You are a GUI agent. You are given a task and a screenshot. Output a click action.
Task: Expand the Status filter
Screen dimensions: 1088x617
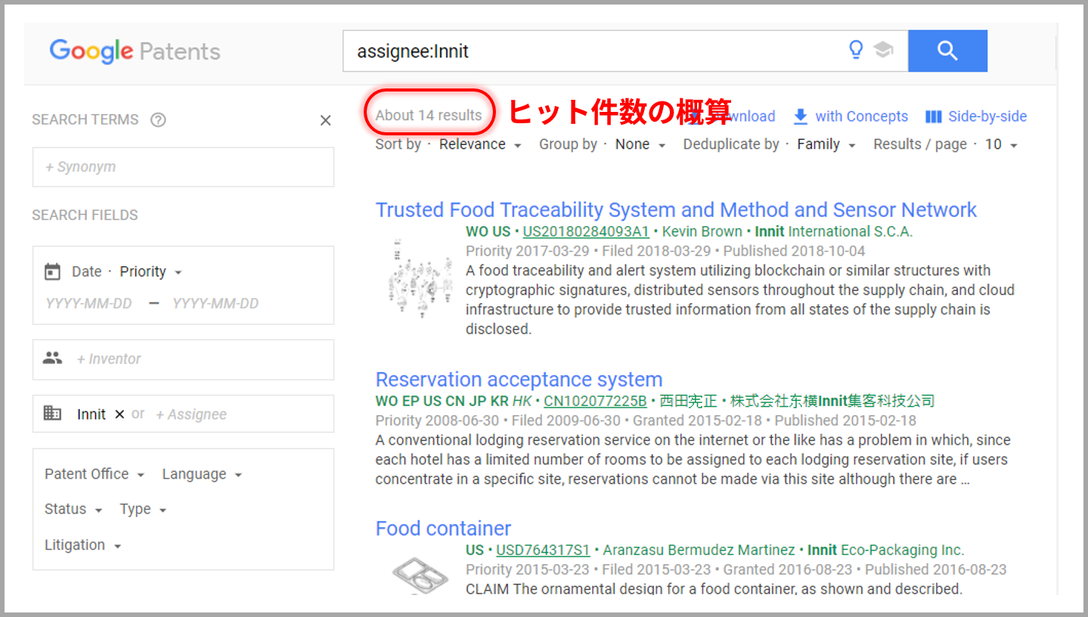tap(73, 509)
